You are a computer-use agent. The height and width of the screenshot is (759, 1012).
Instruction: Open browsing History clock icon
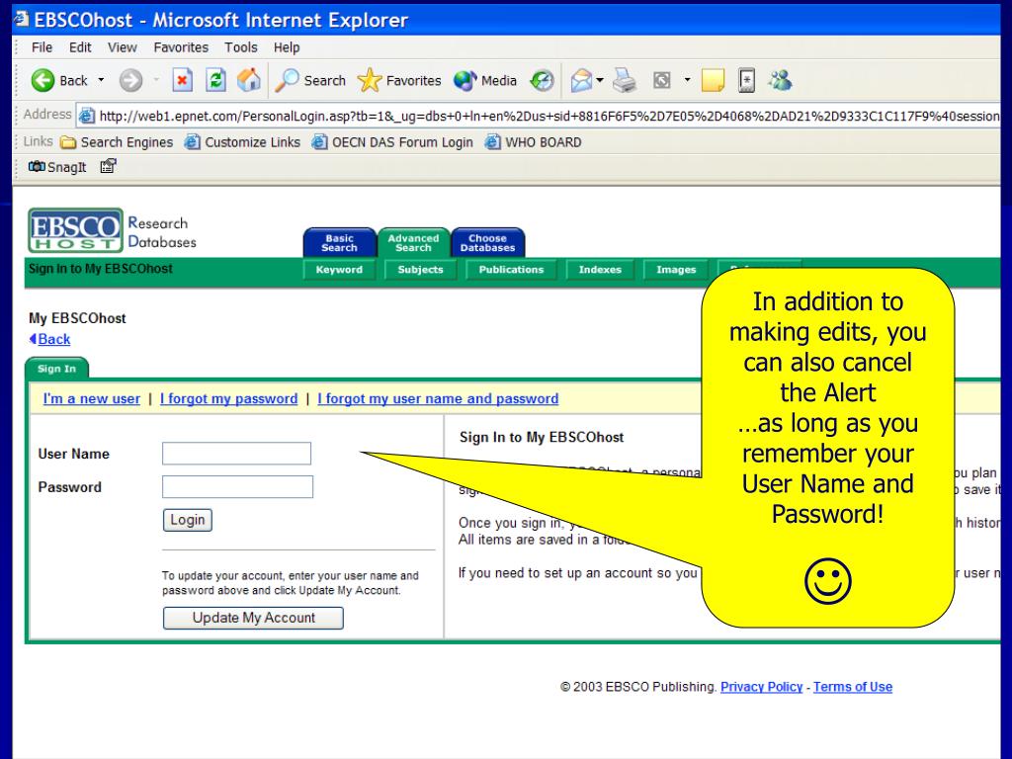pyautogui.click(x=543, y=81)
